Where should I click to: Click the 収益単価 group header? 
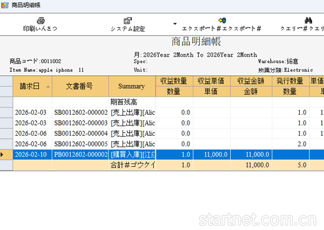tap(212, 81)
